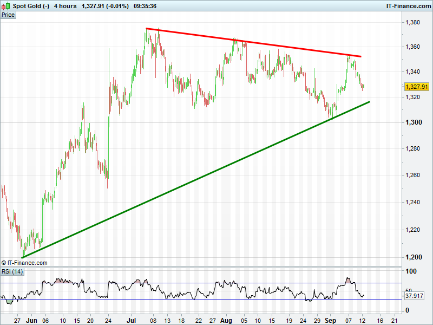Click the 1,360 price axis label
This screenshot has height=325, width=433.
click(x=412, y=47)
